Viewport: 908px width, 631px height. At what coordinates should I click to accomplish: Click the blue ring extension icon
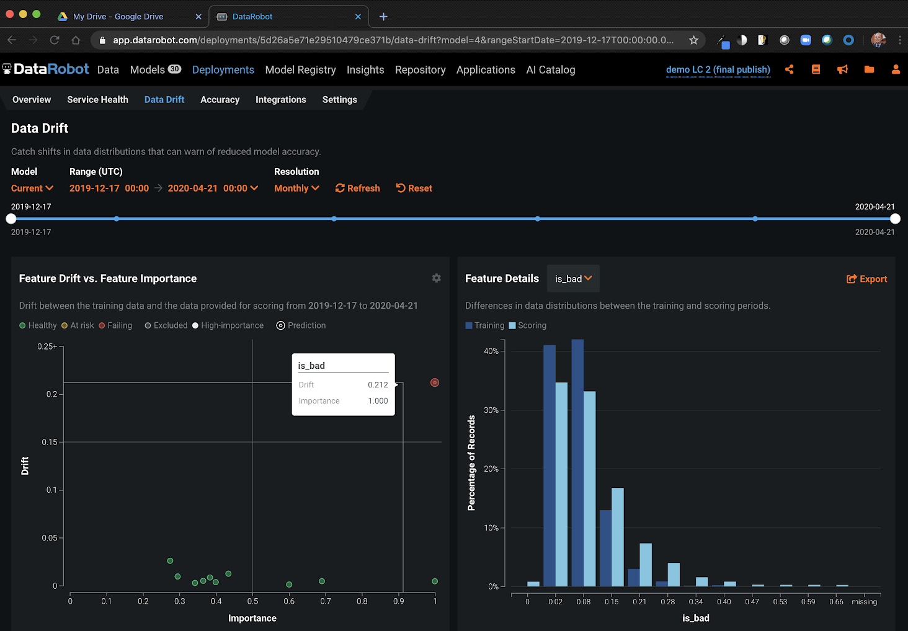coord(848,40)
